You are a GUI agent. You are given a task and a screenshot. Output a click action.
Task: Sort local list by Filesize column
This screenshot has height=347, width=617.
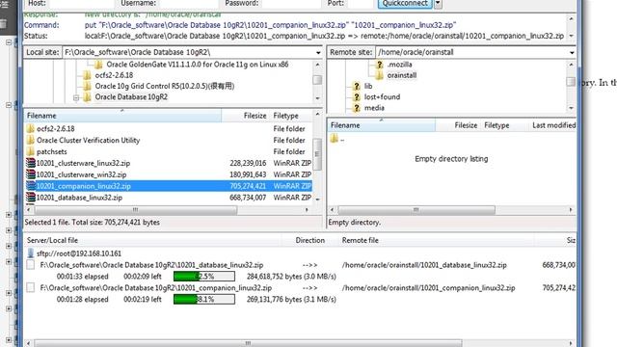click(x=246, y=116)
